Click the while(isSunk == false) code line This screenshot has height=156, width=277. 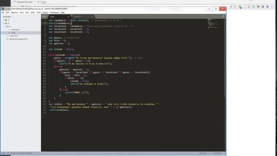point(64,55)
